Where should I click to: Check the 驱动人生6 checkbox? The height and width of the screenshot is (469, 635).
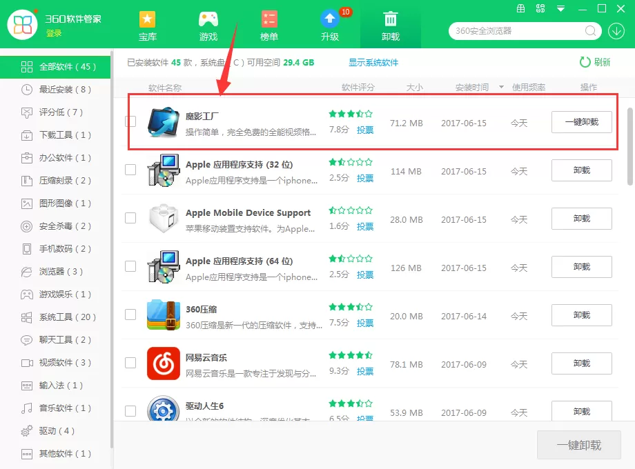tap(130, 411)
